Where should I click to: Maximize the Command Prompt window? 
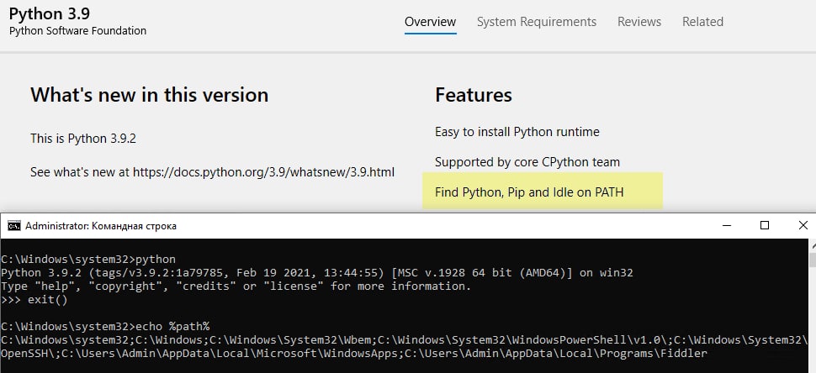[x=765, y=225]
